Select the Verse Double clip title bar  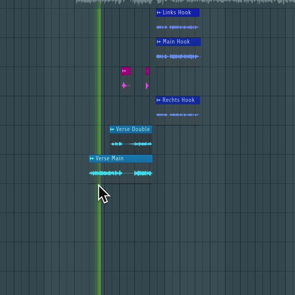[131, 129]
